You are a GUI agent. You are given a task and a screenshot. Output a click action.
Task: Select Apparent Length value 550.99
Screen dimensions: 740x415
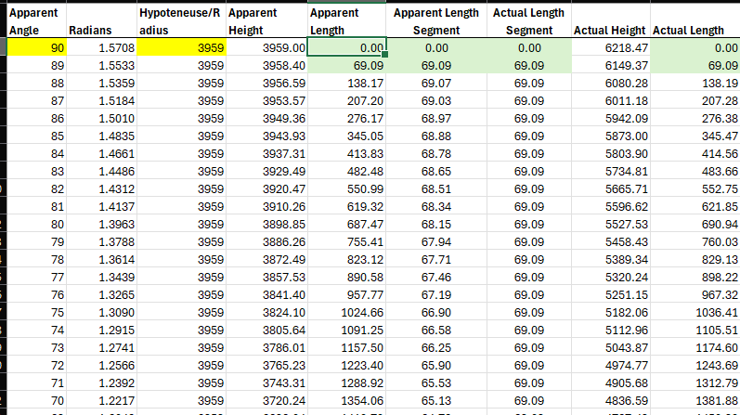[x=347, y=188]
